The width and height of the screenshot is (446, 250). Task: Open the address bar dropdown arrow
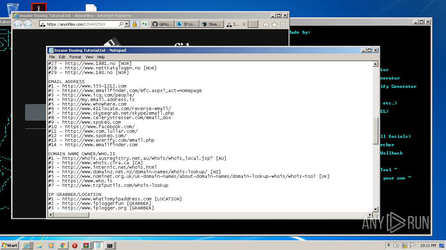(x=126, y=24)
